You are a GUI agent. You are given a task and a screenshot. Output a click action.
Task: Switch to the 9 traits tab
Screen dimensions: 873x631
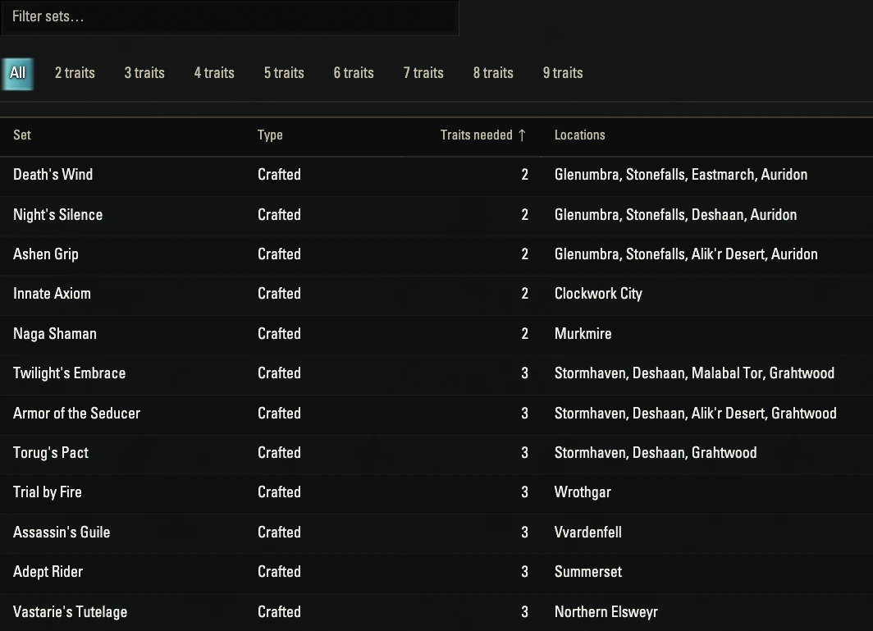[563, 73]
